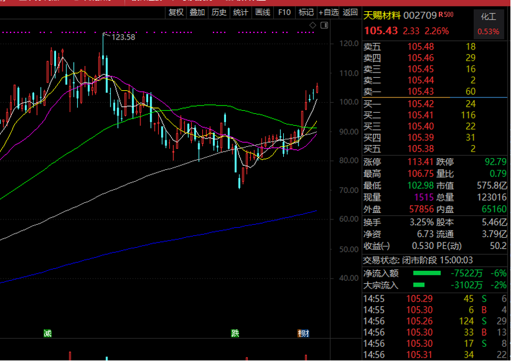Select the 统计 statistics button
511x361 pixels.
(241, 12)
